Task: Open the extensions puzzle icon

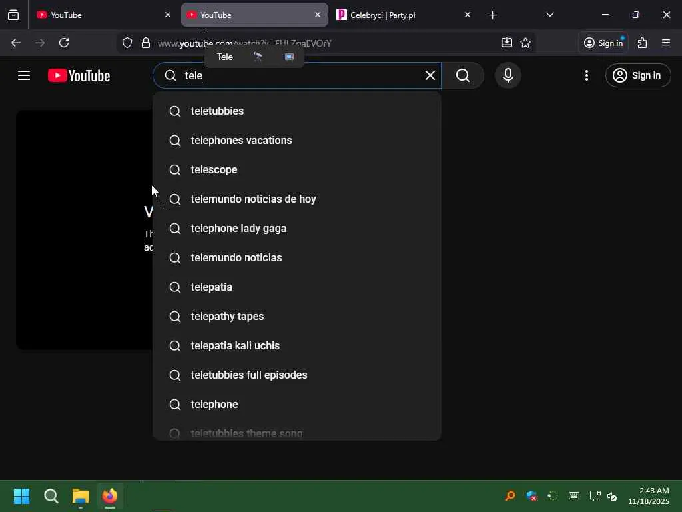Action: (x=642, y=43)
